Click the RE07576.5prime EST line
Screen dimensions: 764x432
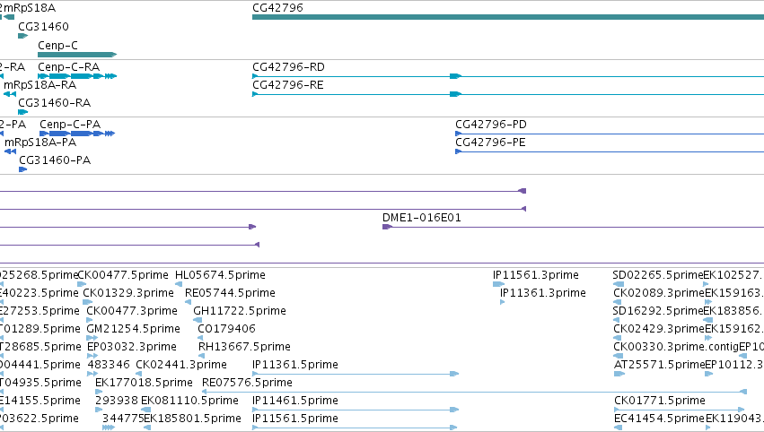(474, 392)
